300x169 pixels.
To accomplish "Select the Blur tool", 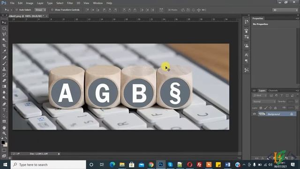I will pos(4,92).
